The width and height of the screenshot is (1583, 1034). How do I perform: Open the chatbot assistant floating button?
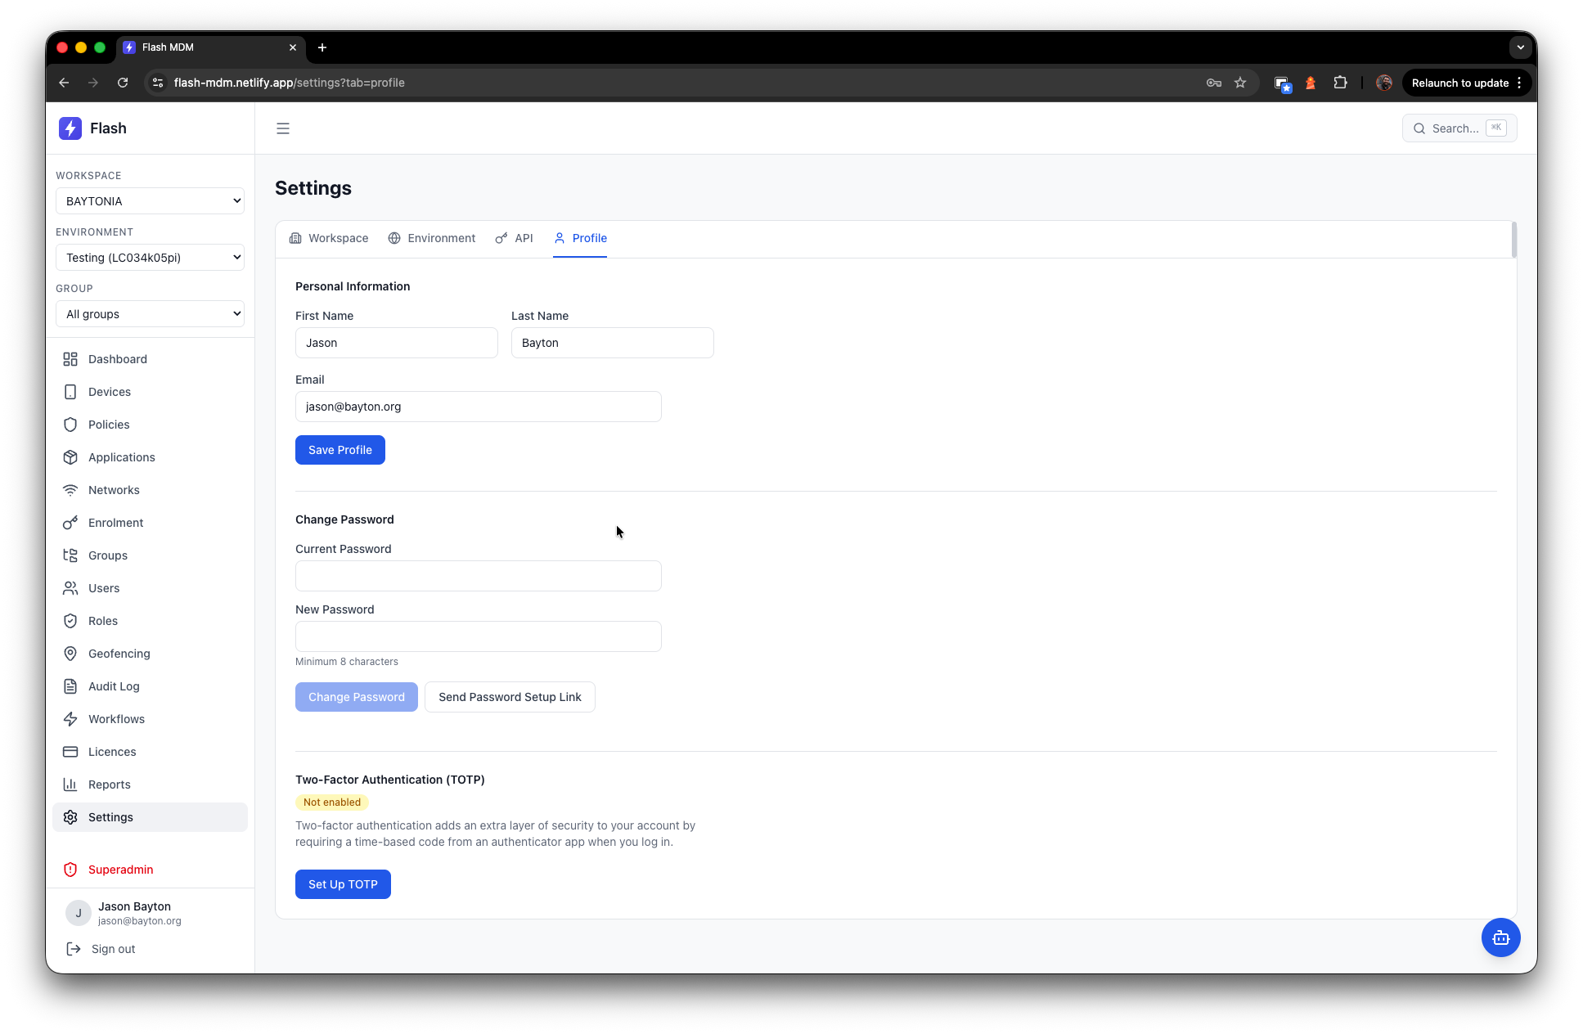click(1500, 937)
